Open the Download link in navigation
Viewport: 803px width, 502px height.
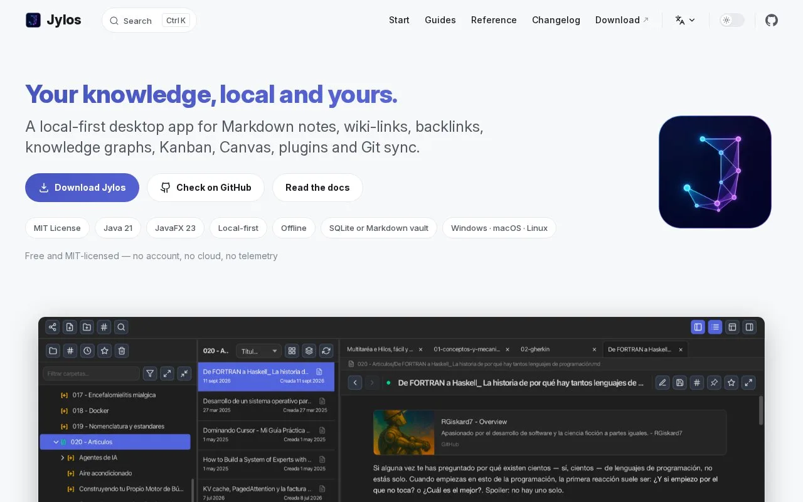click(x=622, y=20)
